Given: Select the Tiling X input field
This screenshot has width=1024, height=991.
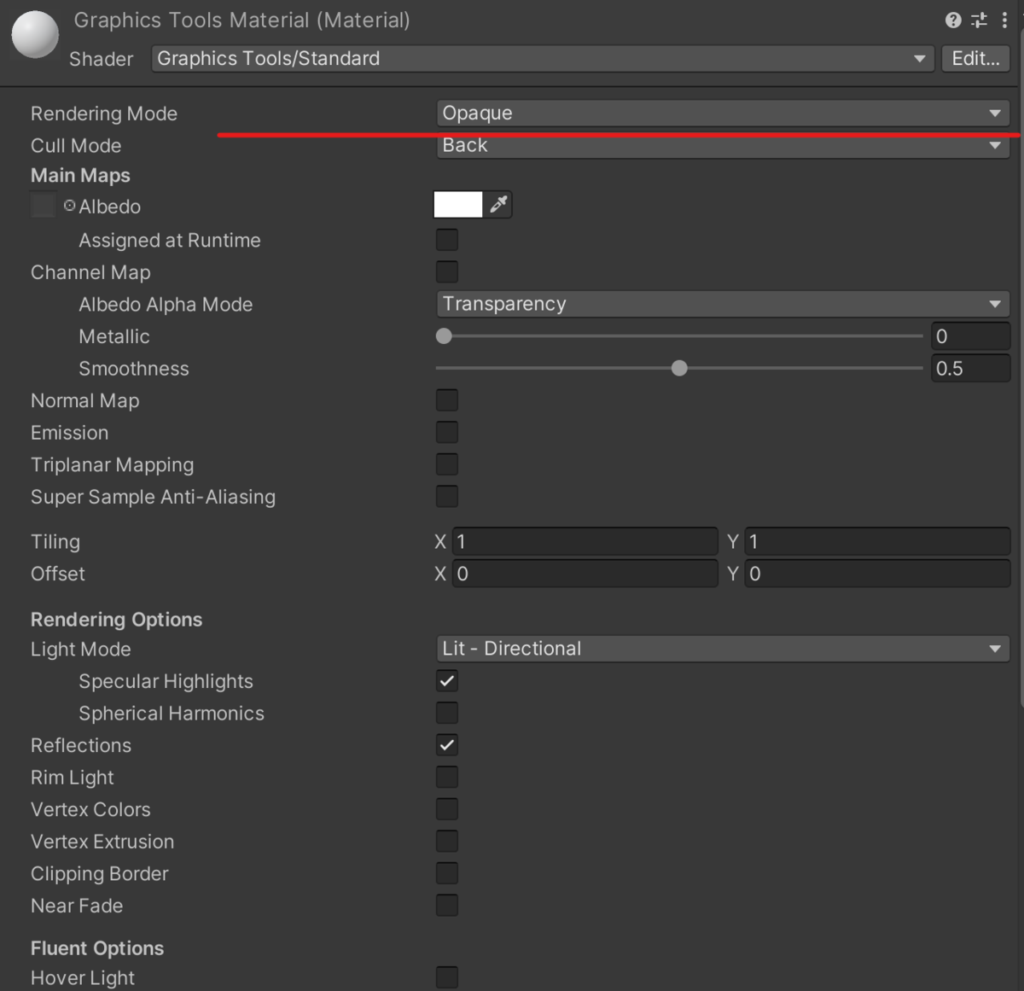Looking at the screenshot, I should point(585,540).
